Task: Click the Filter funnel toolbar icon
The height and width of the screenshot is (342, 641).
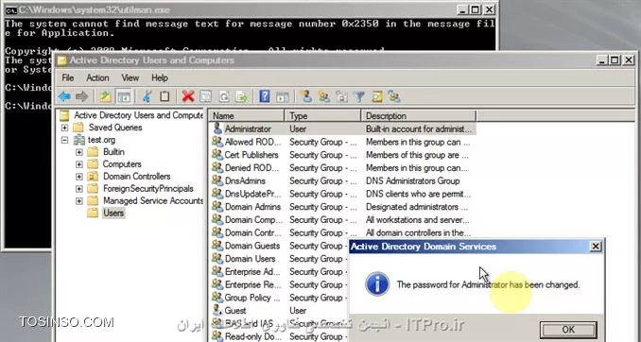Action: coord(359,97)
